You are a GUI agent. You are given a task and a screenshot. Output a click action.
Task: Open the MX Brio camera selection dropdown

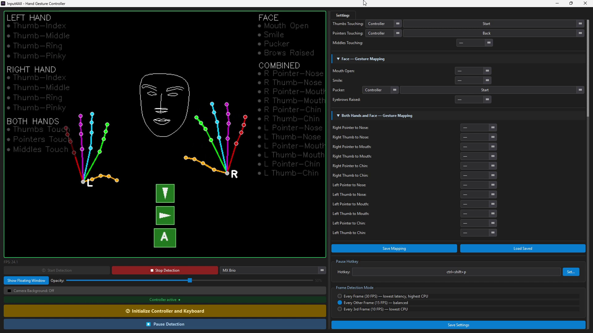pos(273,270)
